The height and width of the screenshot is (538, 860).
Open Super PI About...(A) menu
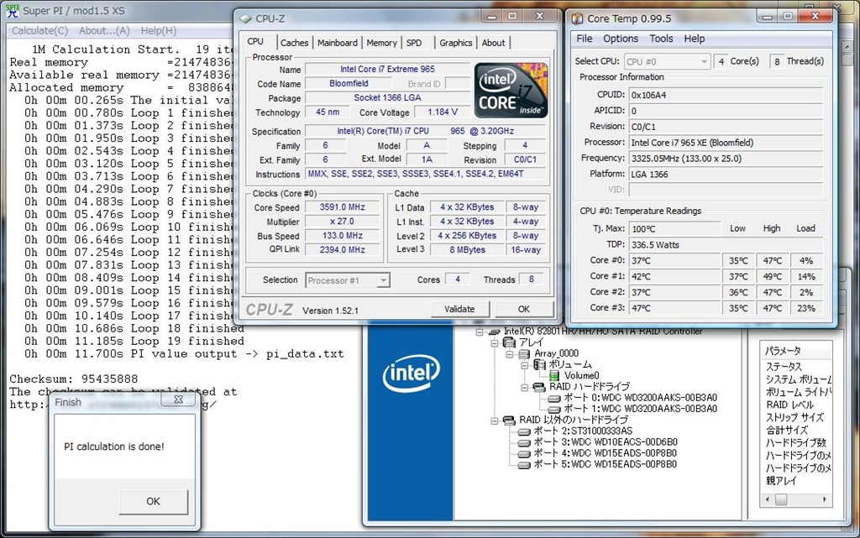104,31
